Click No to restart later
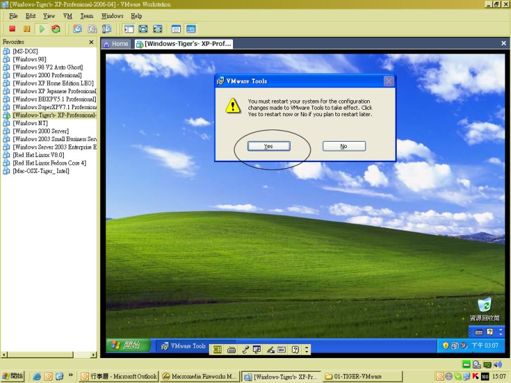Viewport: 511px width, 383px height. point(344,146)
